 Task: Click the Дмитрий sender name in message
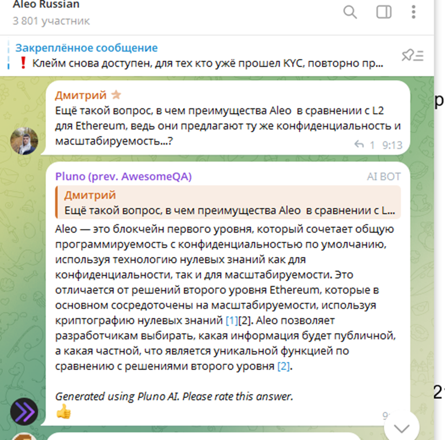pyautogui.click(x=81, y=95)
